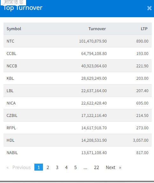Select the HDL row
The image size is (154, 183).
[78, 140]
